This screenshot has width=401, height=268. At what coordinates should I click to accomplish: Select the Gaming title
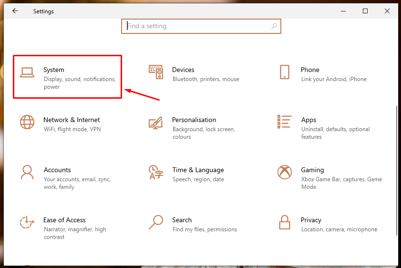pos(312,170)
